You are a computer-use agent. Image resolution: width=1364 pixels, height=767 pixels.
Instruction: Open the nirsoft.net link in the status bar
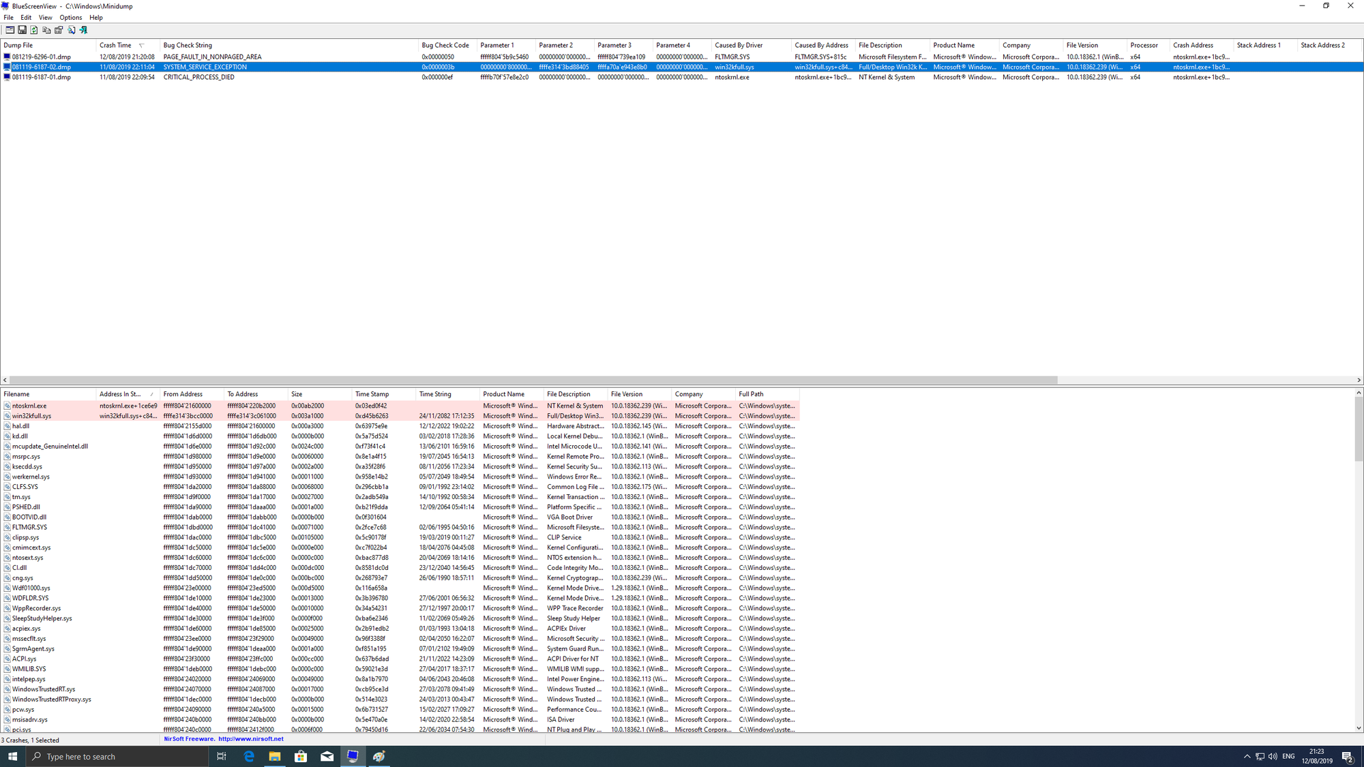click(x=250, y=739)
